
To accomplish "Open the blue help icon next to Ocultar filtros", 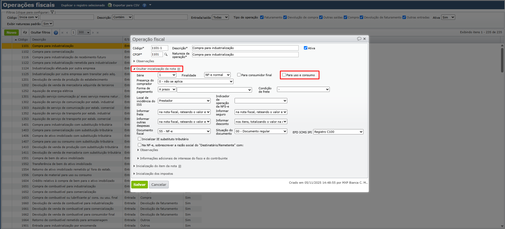I will pos(56,33).
